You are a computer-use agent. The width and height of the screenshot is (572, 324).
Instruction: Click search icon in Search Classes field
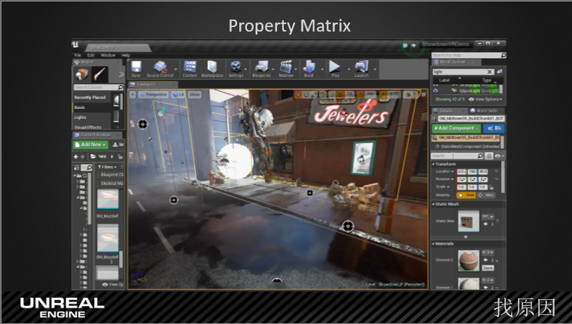120,87
